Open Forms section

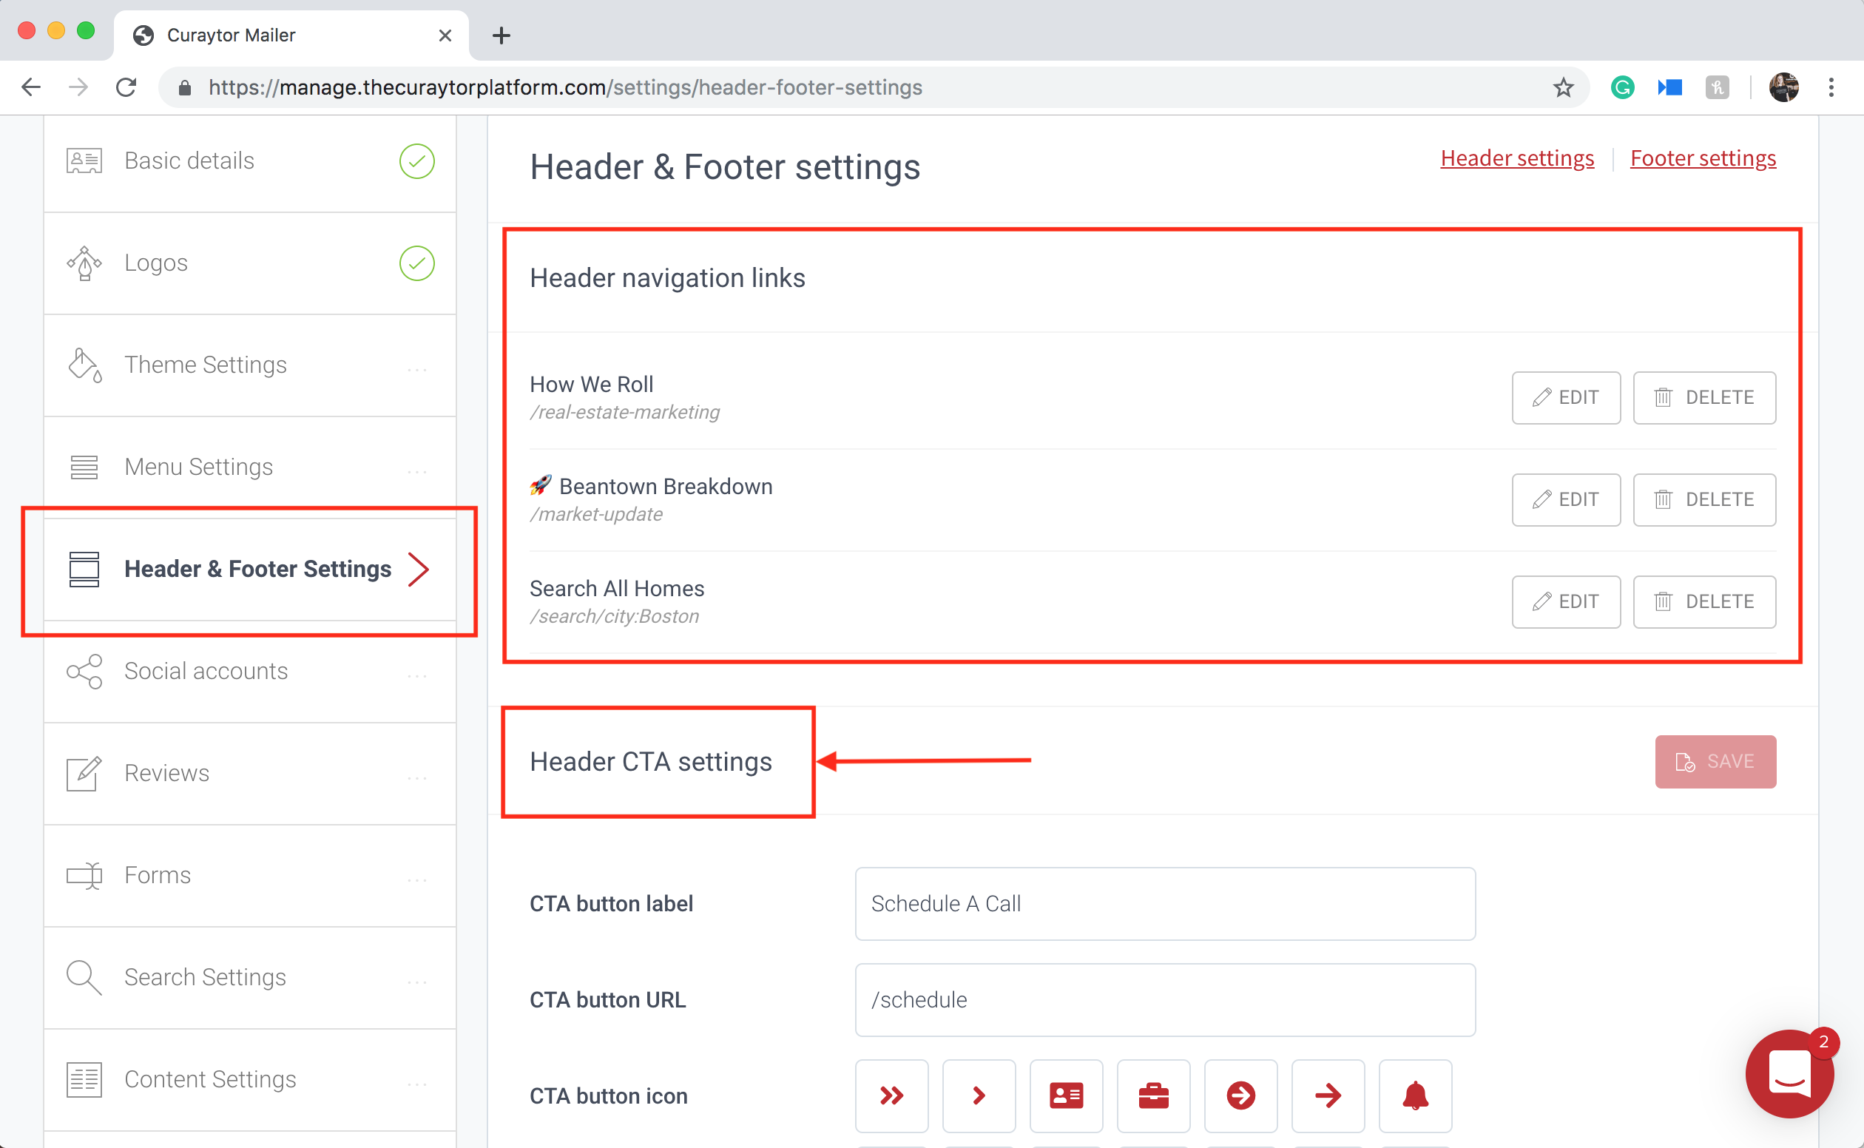[250, 876]
